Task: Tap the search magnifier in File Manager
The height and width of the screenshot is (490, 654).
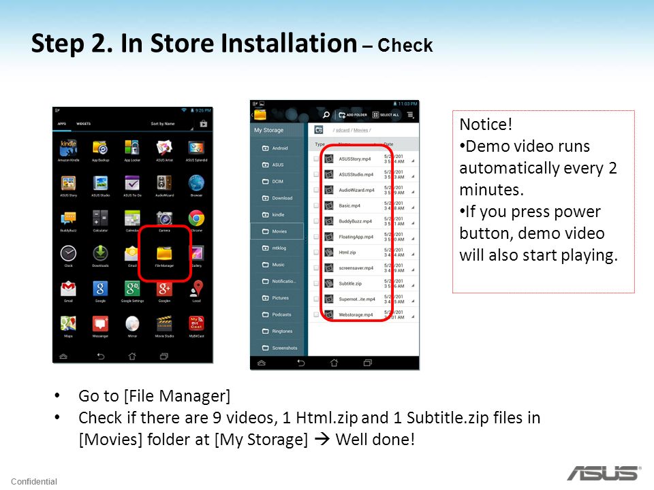Action: tap(326, 114)
